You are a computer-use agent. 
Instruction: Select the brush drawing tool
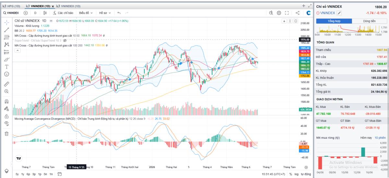pyautogui.click(x=6, y=59)
